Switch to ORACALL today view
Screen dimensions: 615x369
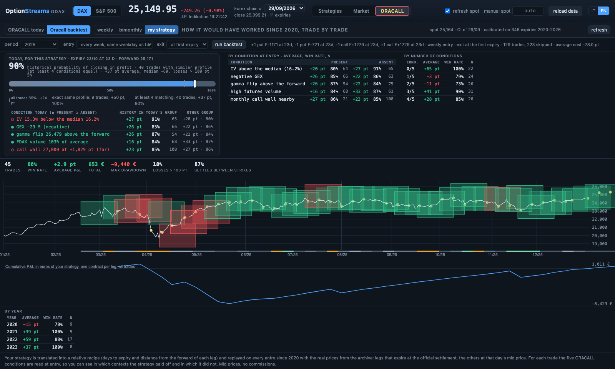point(26,30)
